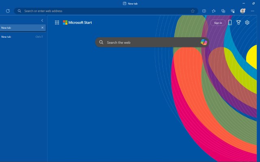Open split screen view icon
The width and height of the screenshot is (260, 162).
(204, 11)
